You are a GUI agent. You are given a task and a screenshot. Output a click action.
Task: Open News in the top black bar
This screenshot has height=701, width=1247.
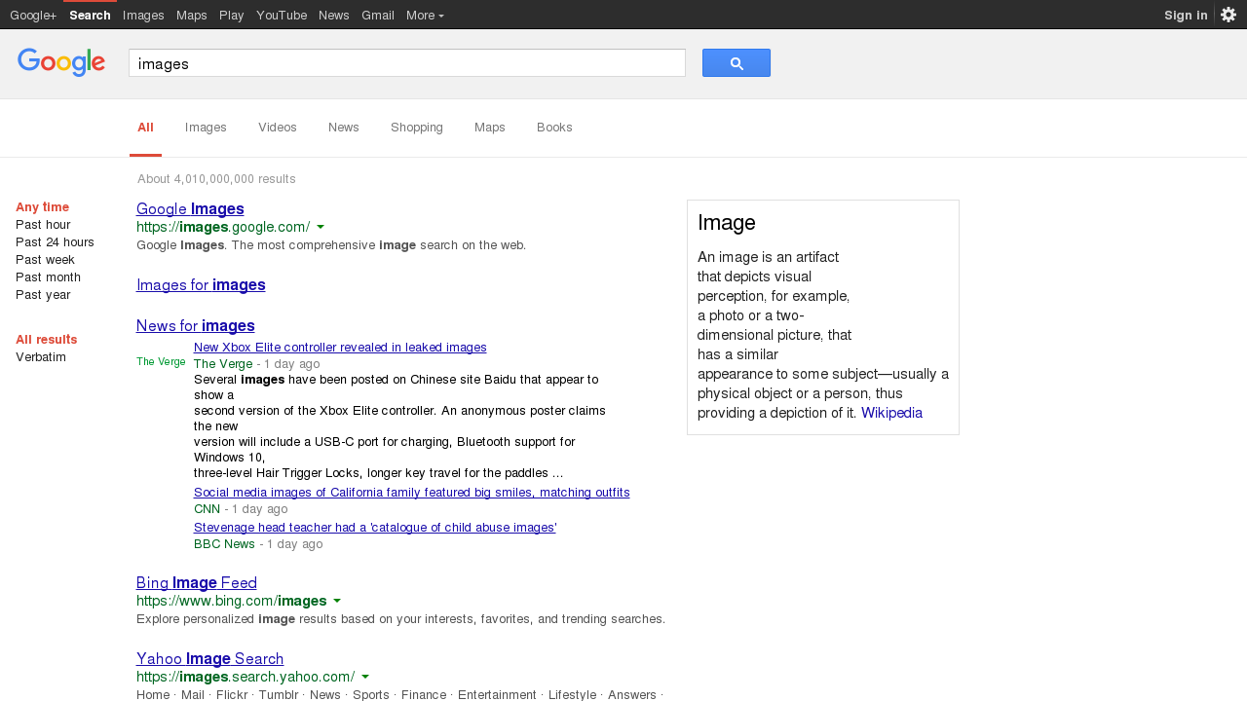point(334,15)
